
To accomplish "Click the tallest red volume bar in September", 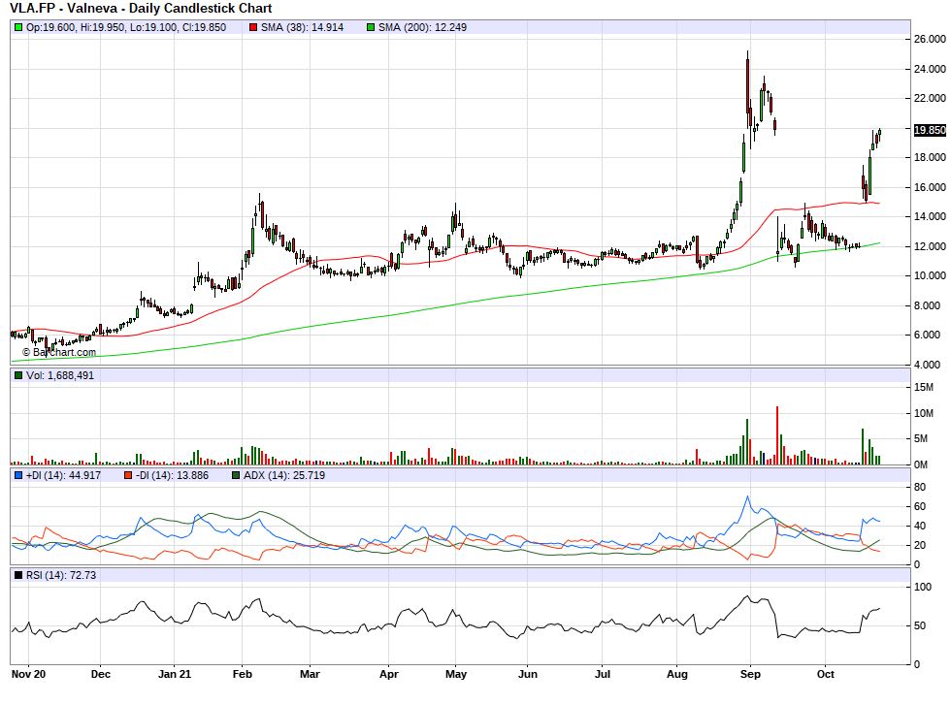I will (x=777, y=435).
